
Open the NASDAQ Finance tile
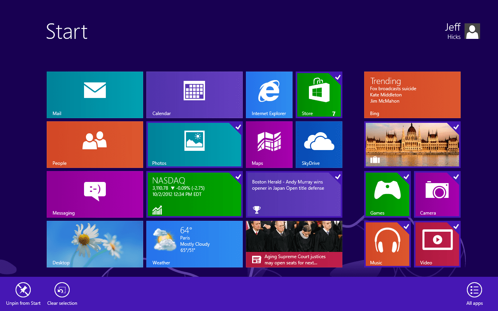click(x=195, y=194)
